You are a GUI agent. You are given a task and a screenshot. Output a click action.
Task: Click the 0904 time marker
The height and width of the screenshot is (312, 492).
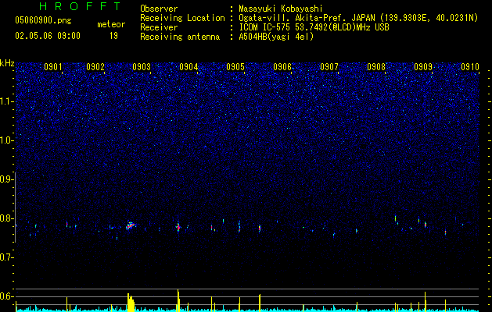click(x=189, y=67)
